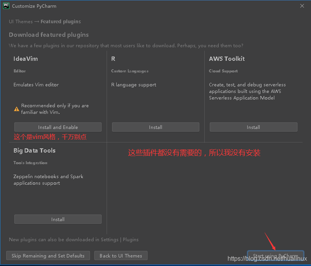Click Emulates Vim editor description
311x266 pixels.
[x=36, y=85]
